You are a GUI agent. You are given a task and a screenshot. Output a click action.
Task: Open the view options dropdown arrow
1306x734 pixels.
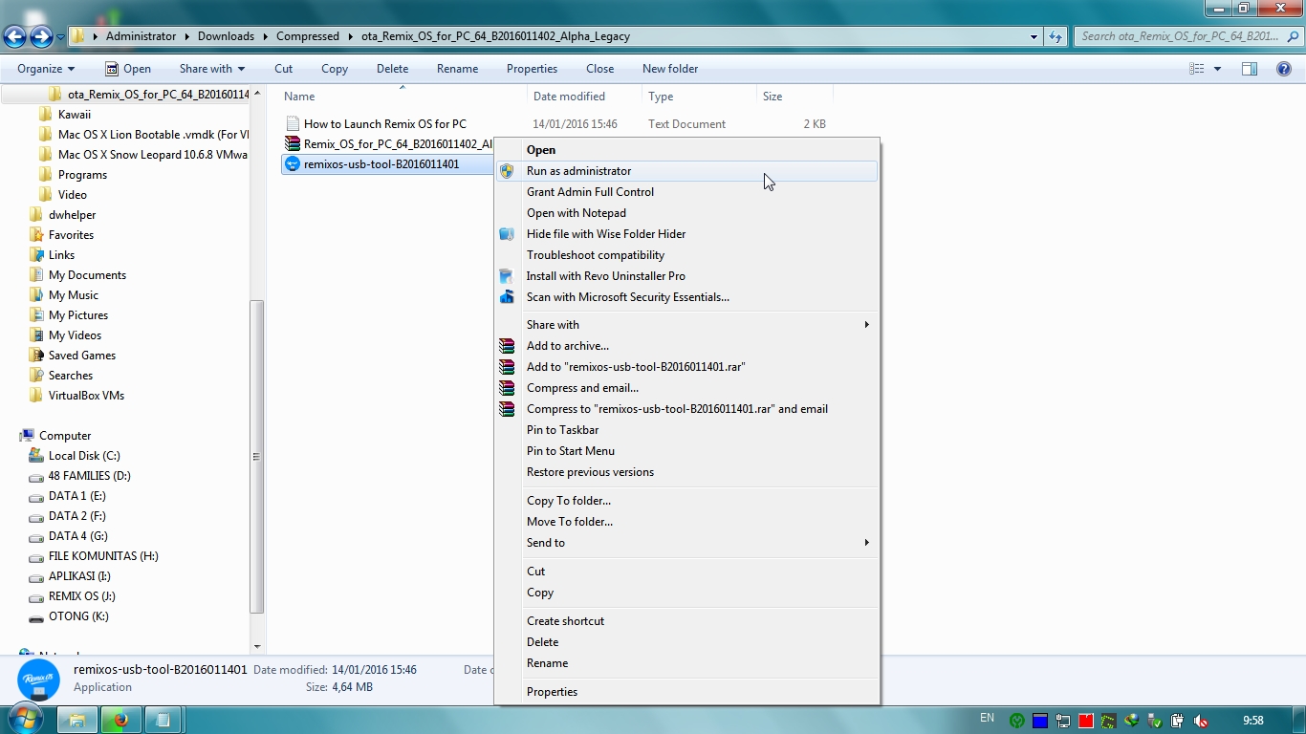tap(1217, 69)
